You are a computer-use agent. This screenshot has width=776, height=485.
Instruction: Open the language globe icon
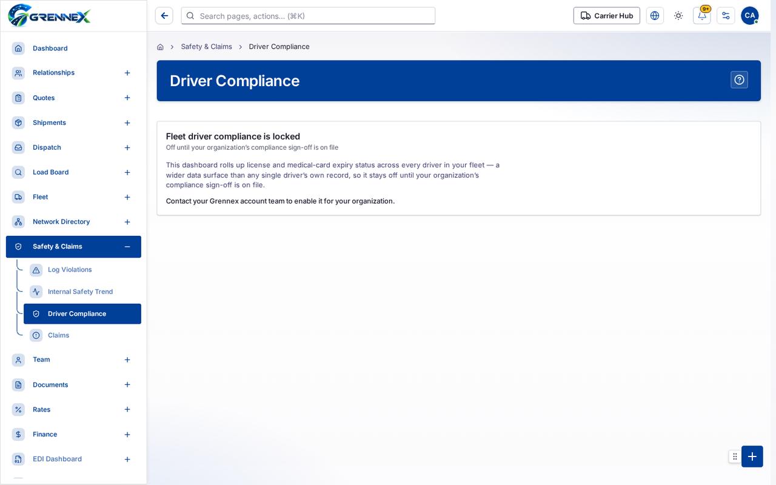click(655, 16)
